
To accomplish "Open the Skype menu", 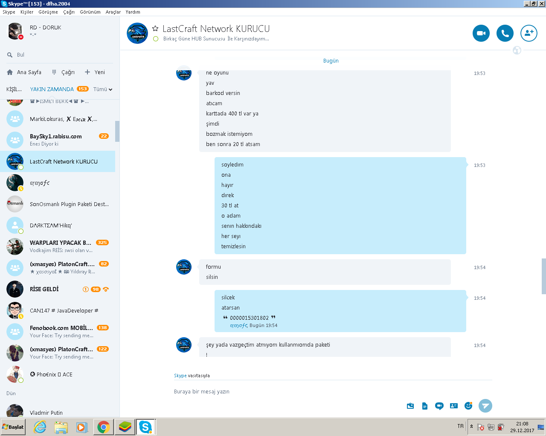I will point(9,12).
